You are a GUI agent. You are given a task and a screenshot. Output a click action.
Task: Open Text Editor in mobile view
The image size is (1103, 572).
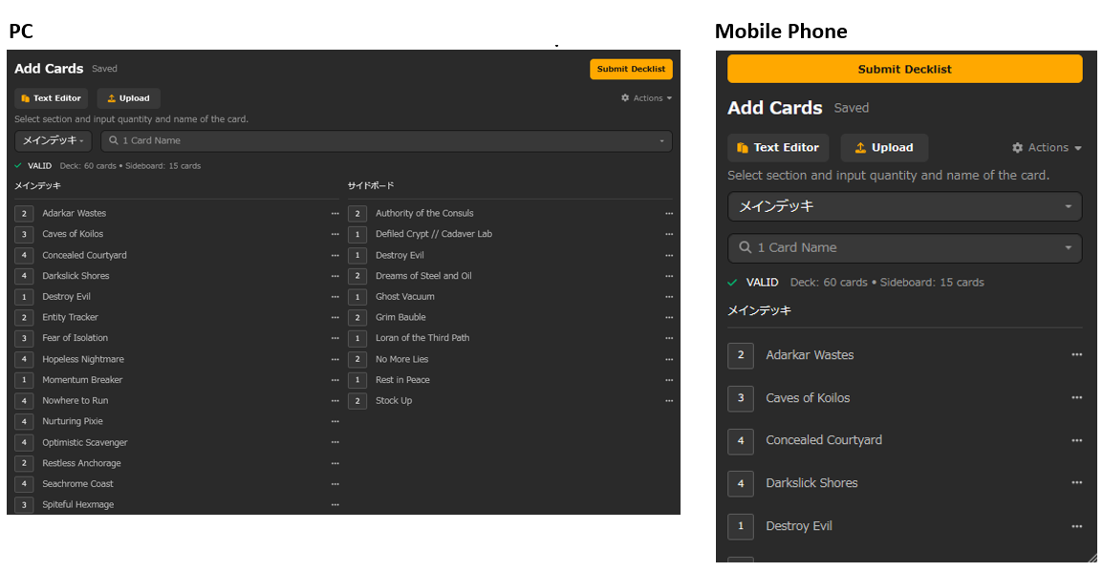778,148
